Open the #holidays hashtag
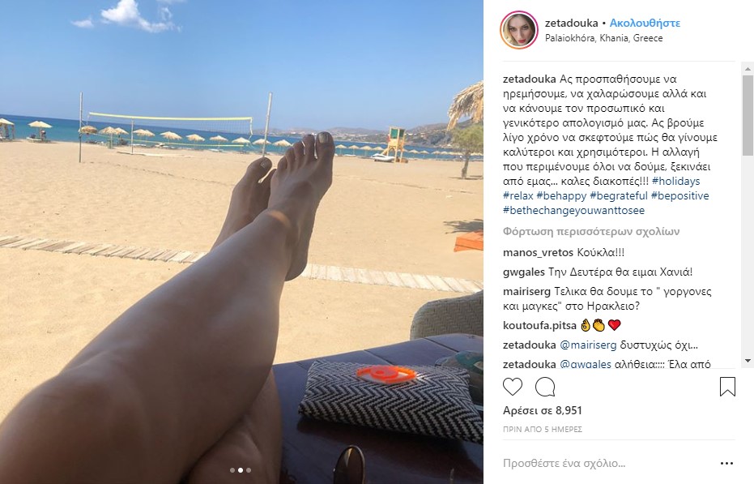Screen dimensions: 754x484 point(675,181)
